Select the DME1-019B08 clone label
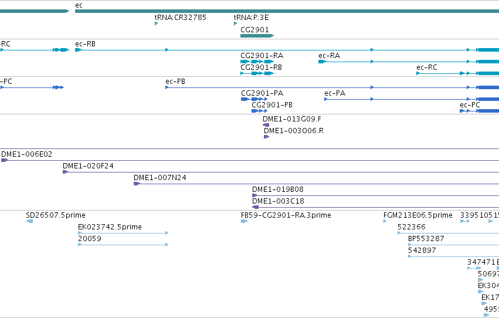 (278, 190)
